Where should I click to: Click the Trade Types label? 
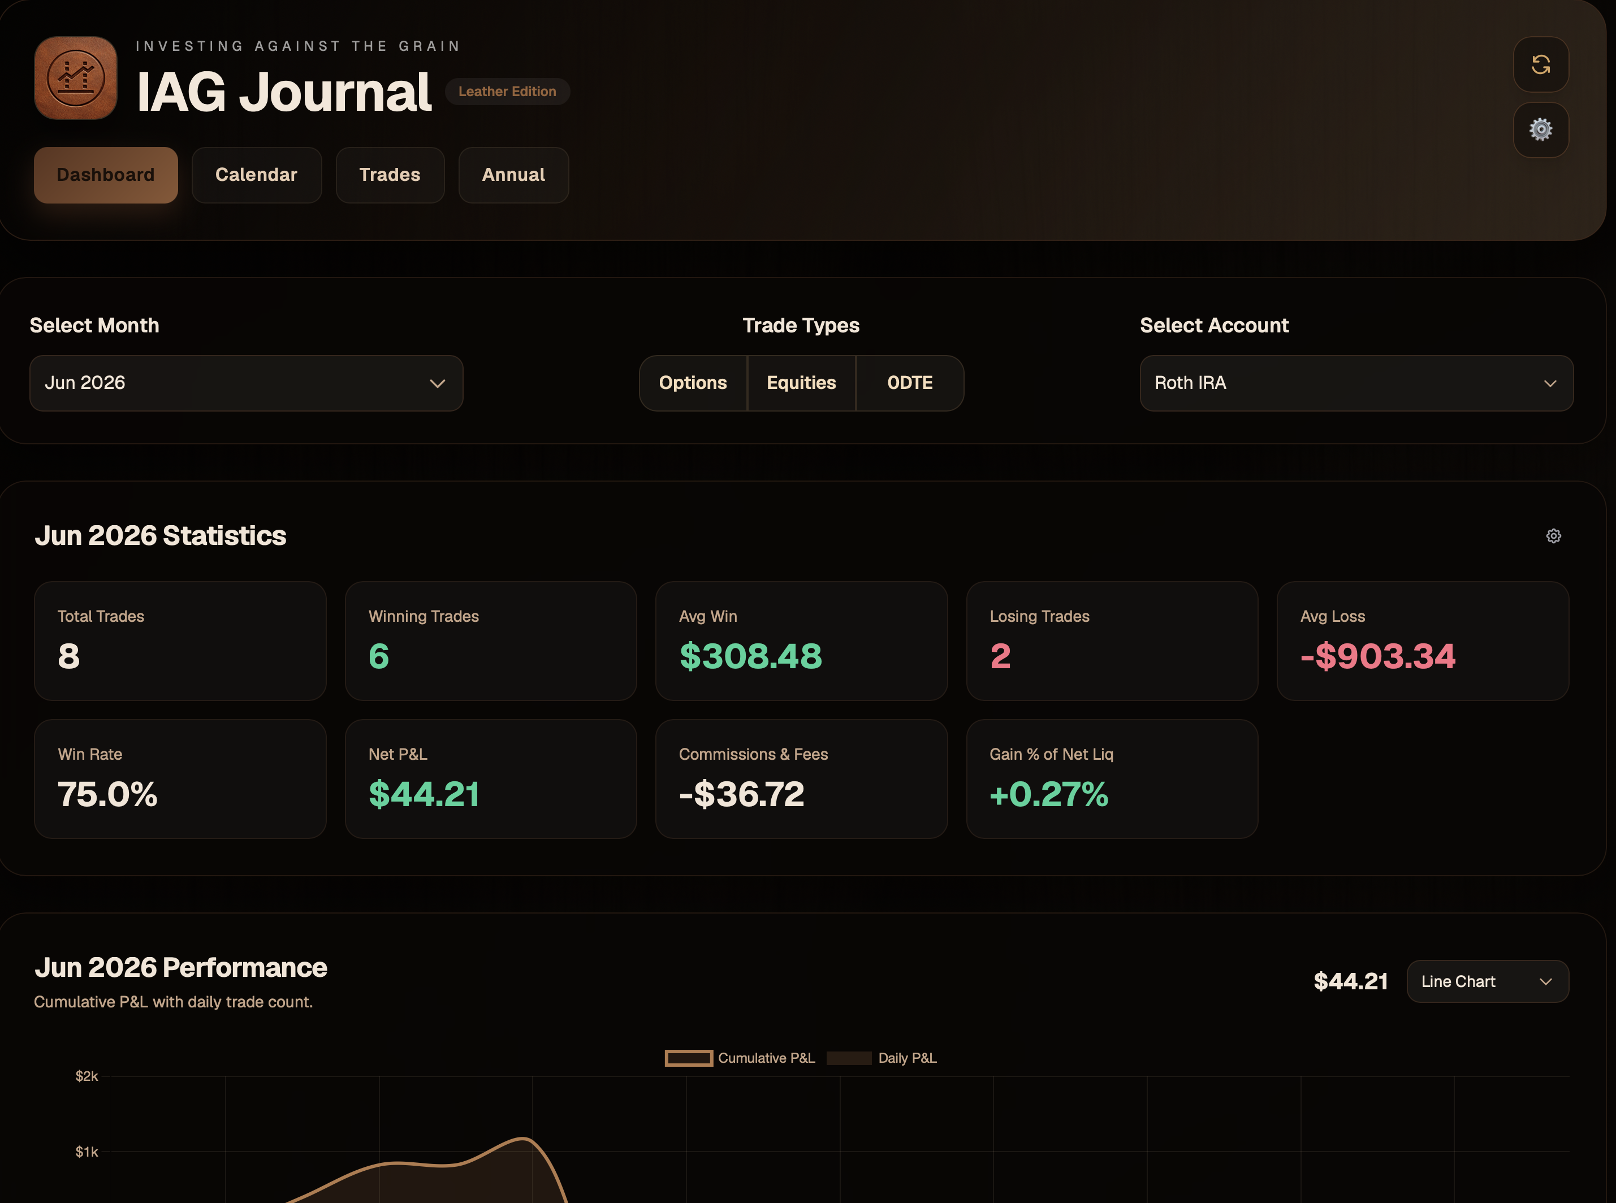(801, 326)
